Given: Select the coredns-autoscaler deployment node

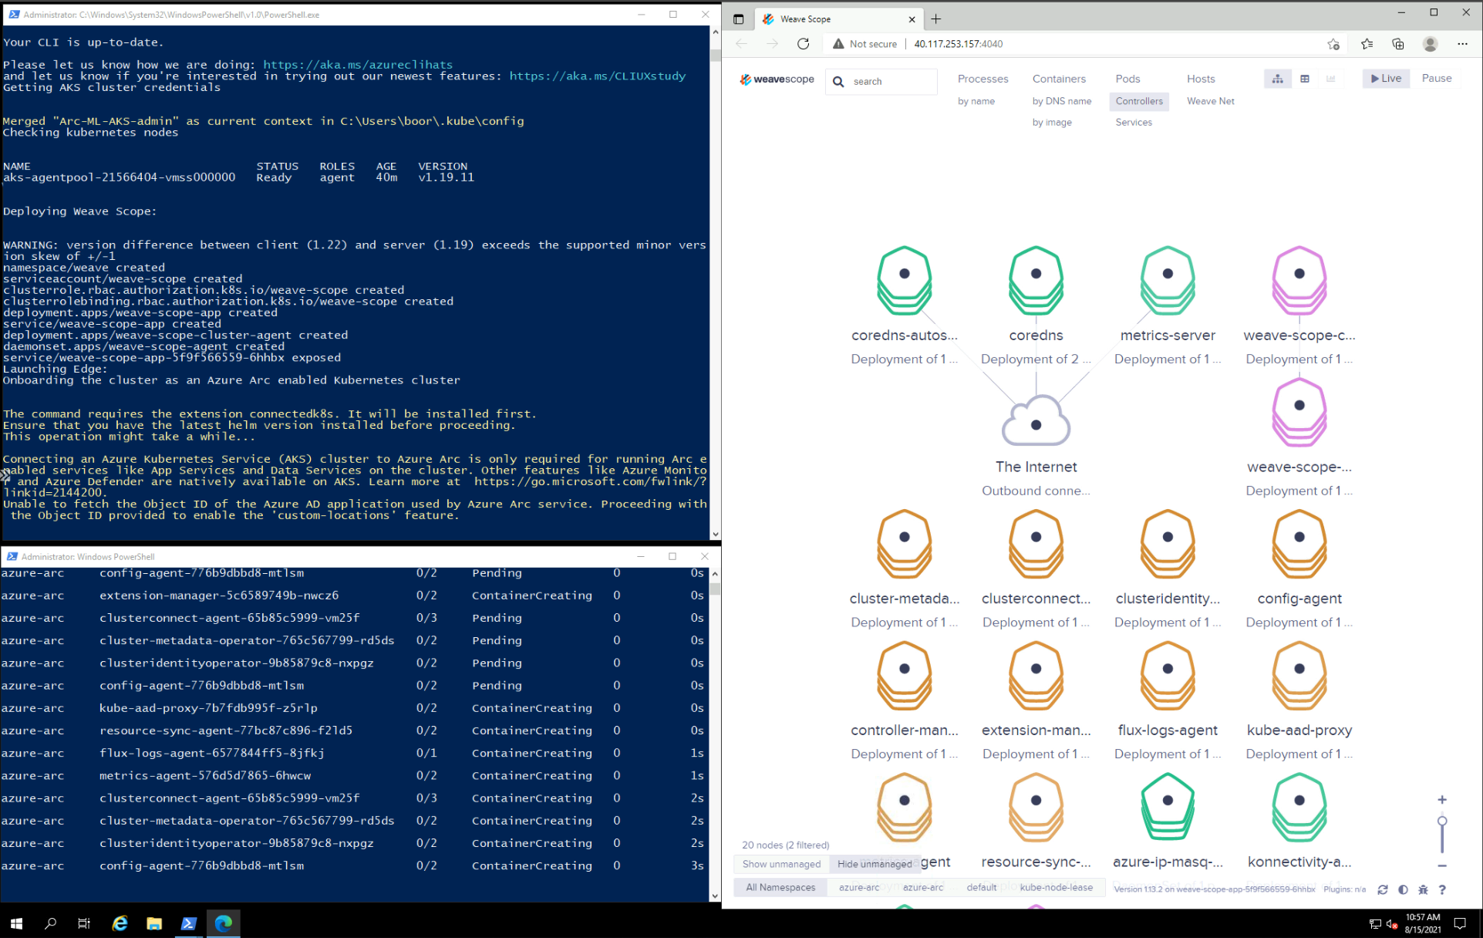Looking at the screenshot, I should [904, 281].
